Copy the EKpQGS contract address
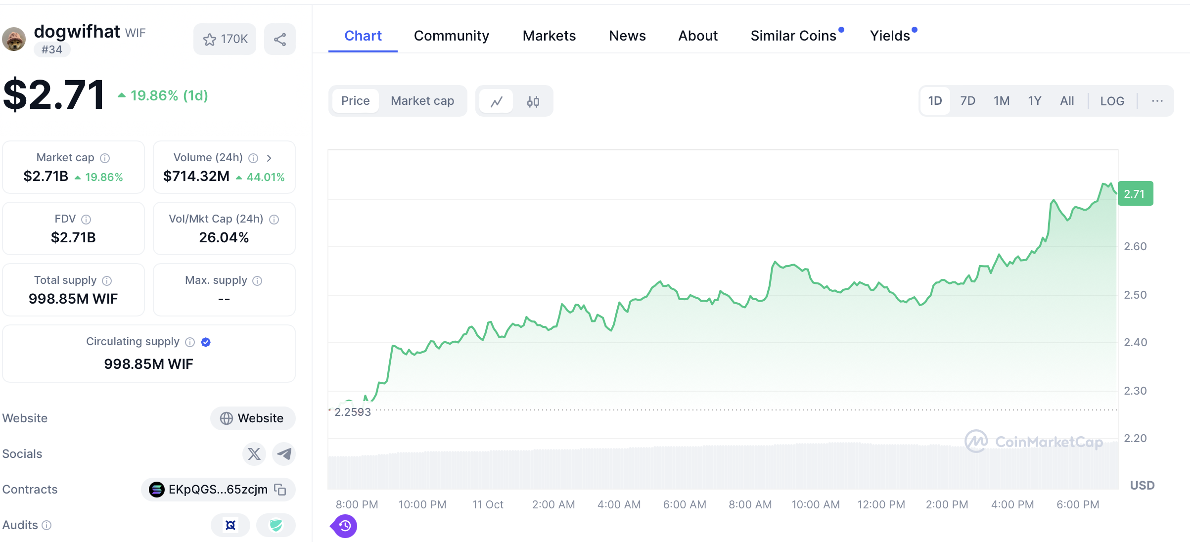Screen dimensions: 1194x542 tap(280, 490)
